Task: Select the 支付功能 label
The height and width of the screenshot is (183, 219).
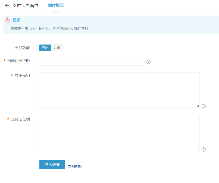Action: click(x=22, y=48)
